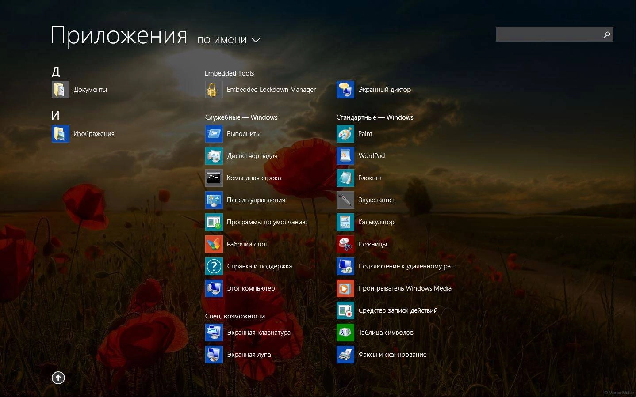The image size is (636, 397).
Task: Click the up-arrow button to return to Start
Action: pyautogui.click(x=58, y=378)
